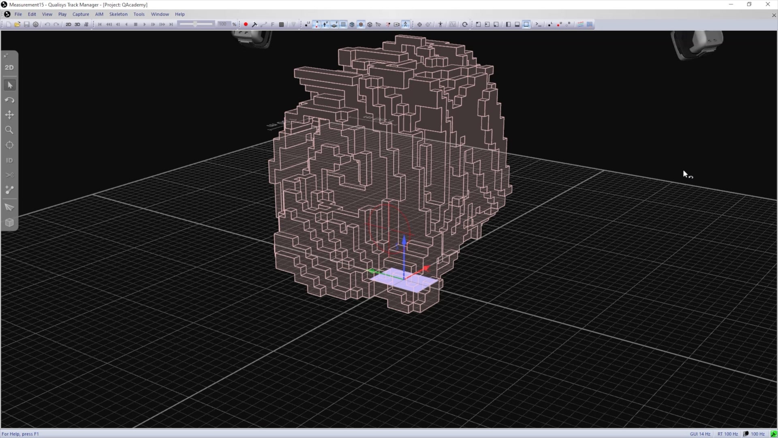The height and width of the screenshot is (438, 778).
Task: Toggle the grid display toolbar button
Action: [x=343, y=24]
